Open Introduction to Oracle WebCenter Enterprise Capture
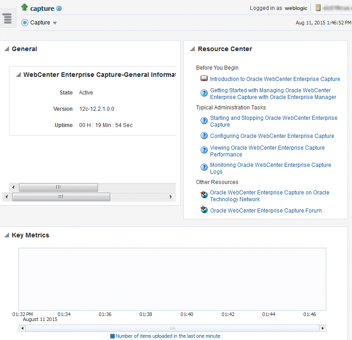This screenshot has height=340, width=352. 275,79
